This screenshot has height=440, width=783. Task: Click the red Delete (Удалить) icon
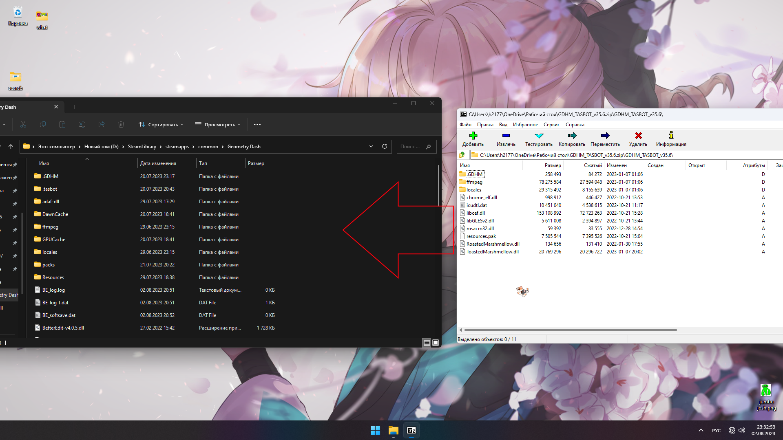click(638, 136)
